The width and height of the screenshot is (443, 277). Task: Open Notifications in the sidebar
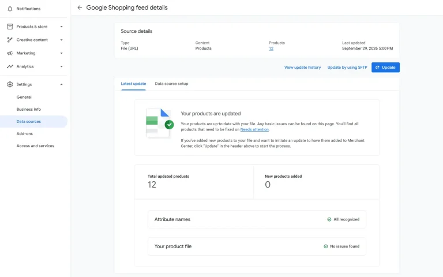click(28, 9)
